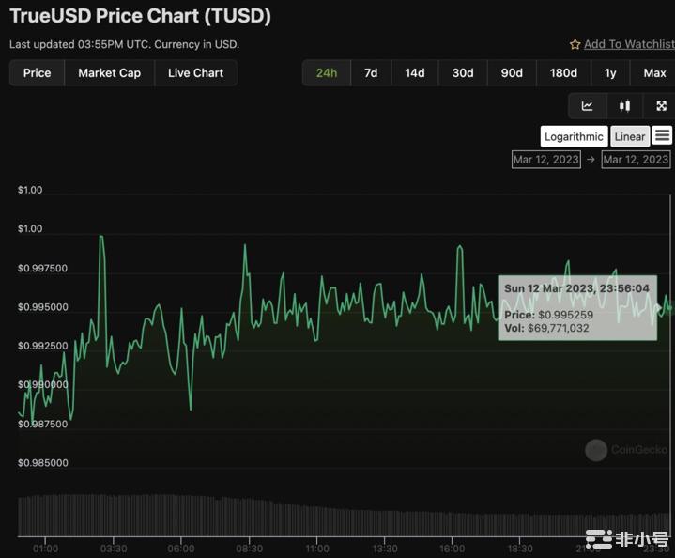This screenshot has width=675, height=558.
Task: Choose the 1y time range
Action: pos(610,73)
